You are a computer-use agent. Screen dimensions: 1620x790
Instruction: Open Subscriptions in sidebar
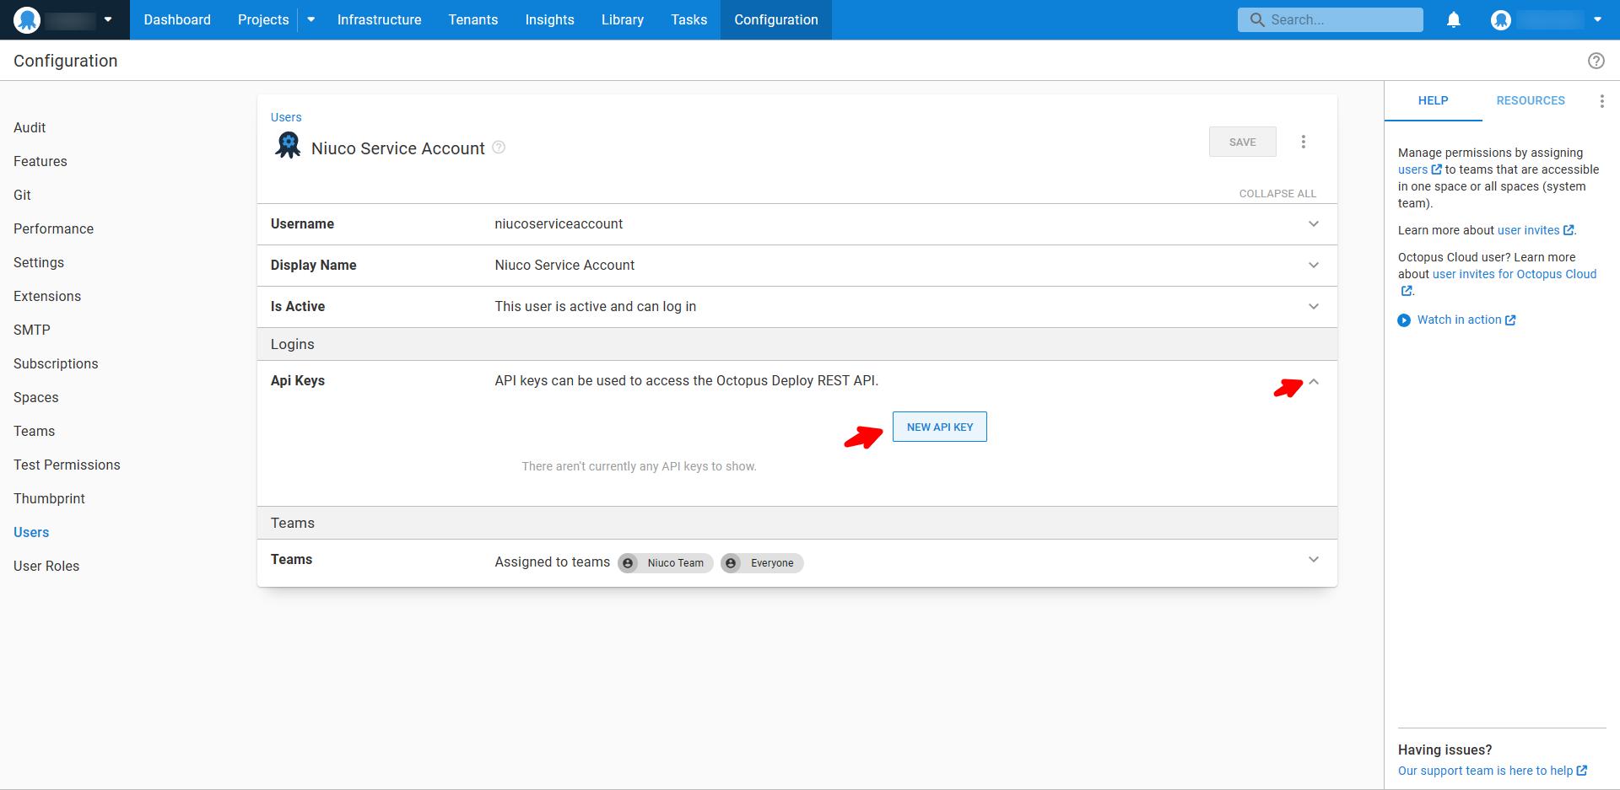[x=56, y=363]
